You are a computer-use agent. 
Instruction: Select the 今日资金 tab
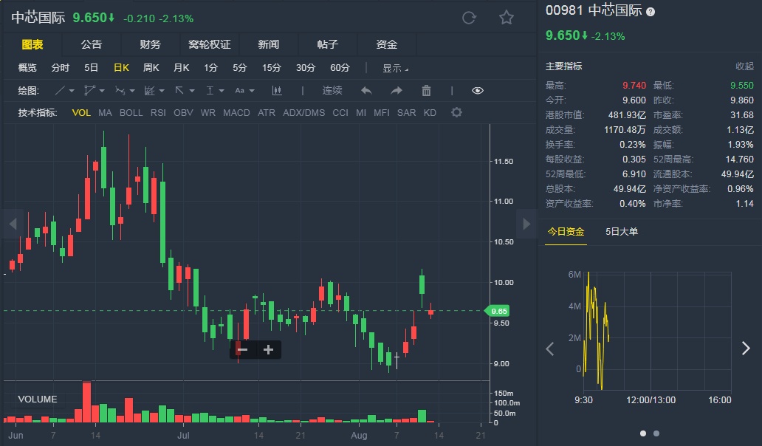pyautogui.click(x=566, y=232)
